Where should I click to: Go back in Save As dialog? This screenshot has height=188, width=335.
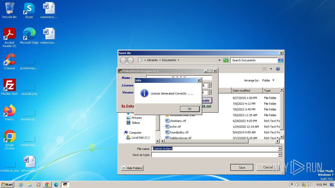coord(123,60)
